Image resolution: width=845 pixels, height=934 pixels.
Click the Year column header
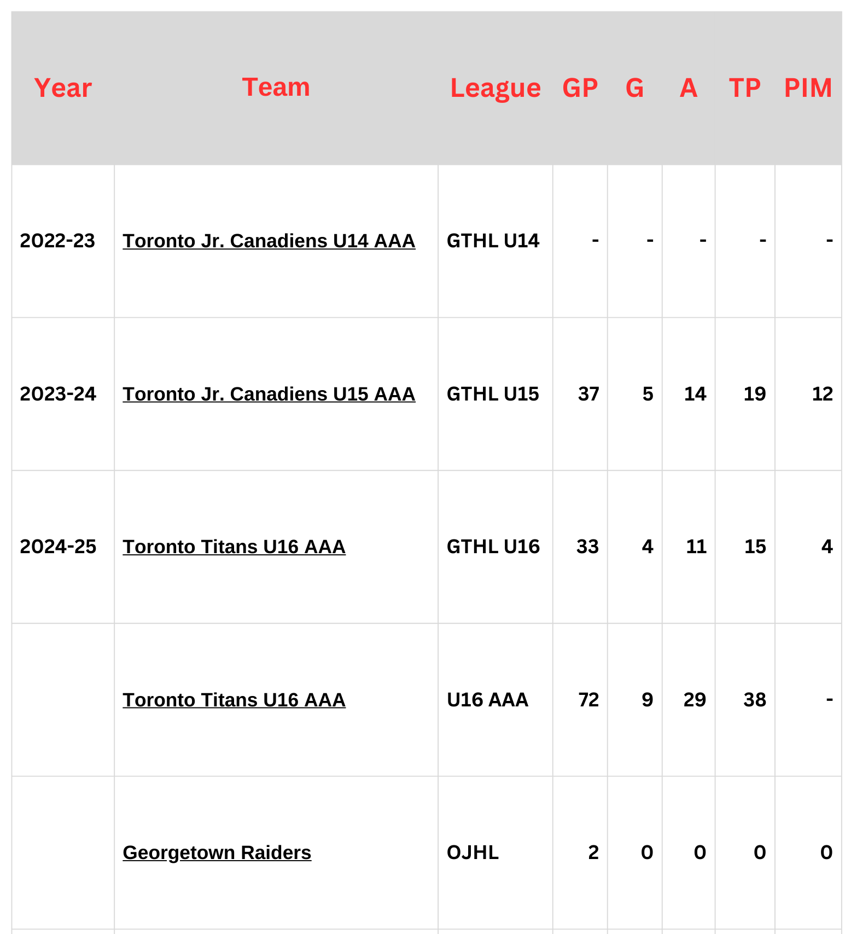pyautogui.click(x=63, y=88)
